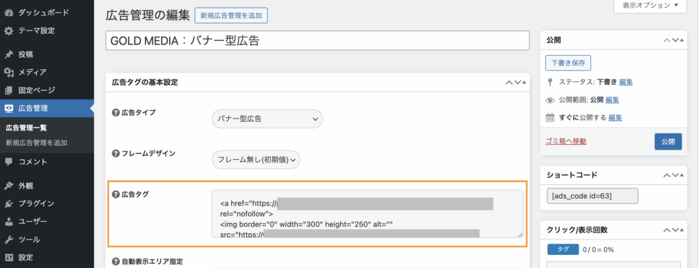The image size is (698, 268).
Task: Click the 固定ページ pages icon
Action: click(8, 90)
